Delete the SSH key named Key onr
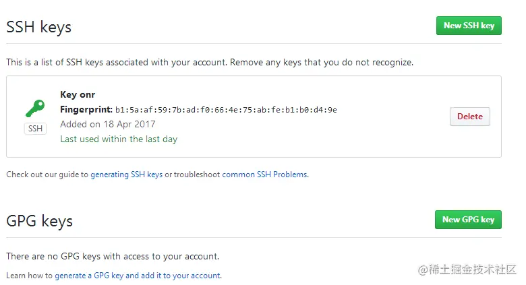Image resolution: width=526 pixels, height=285 pixels. click(469, 117)
